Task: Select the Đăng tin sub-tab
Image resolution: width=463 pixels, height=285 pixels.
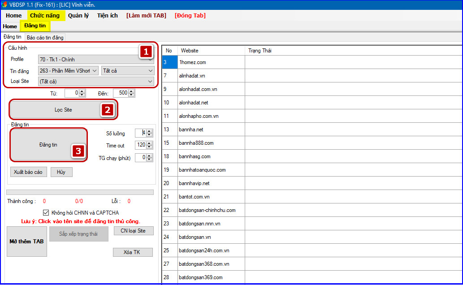Action: 13,37
